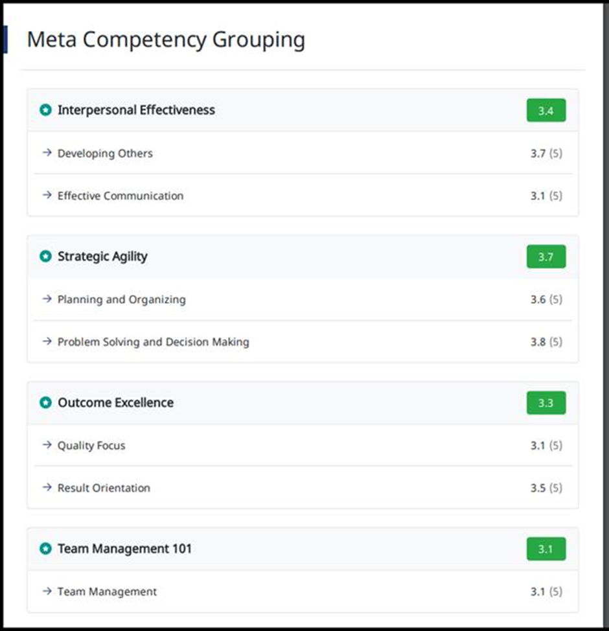
Task: Click the star icon beside Interpersonal Effectiveness
Action: (x=45, y=110)
